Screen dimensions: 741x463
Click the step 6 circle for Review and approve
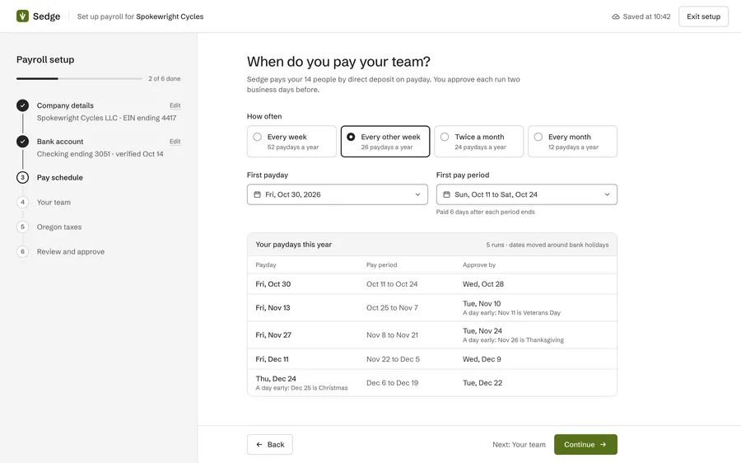click(x=22, y=251)
